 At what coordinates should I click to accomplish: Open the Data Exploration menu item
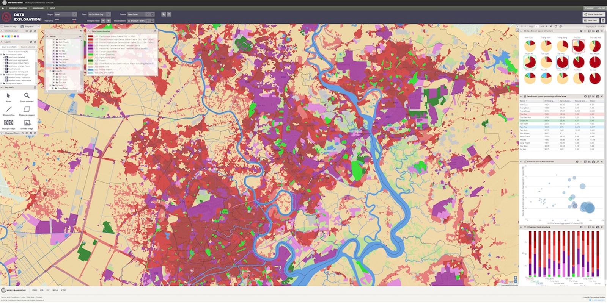coord(18,8)
